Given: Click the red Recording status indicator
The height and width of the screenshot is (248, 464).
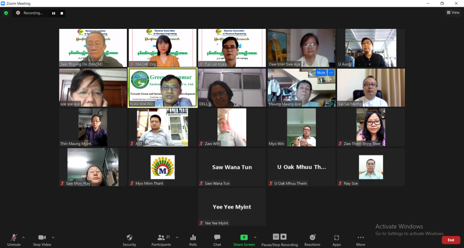Looking at the screenshot, I should pos(18,13).
